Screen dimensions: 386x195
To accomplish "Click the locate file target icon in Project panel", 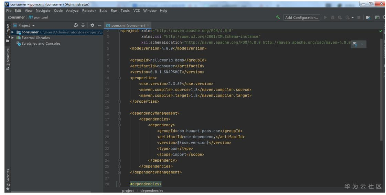I will click(76, 25).
